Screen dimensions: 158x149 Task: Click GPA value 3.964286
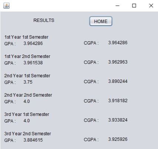[x=33, y=43]
